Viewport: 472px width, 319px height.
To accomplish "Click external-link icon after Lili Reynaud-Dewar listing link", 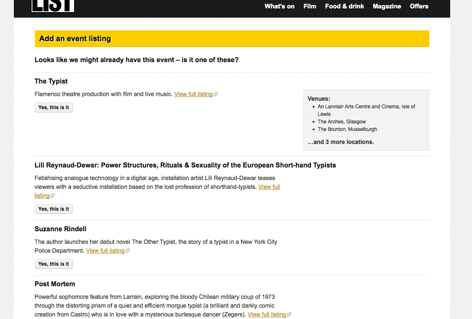I will 52,196.
